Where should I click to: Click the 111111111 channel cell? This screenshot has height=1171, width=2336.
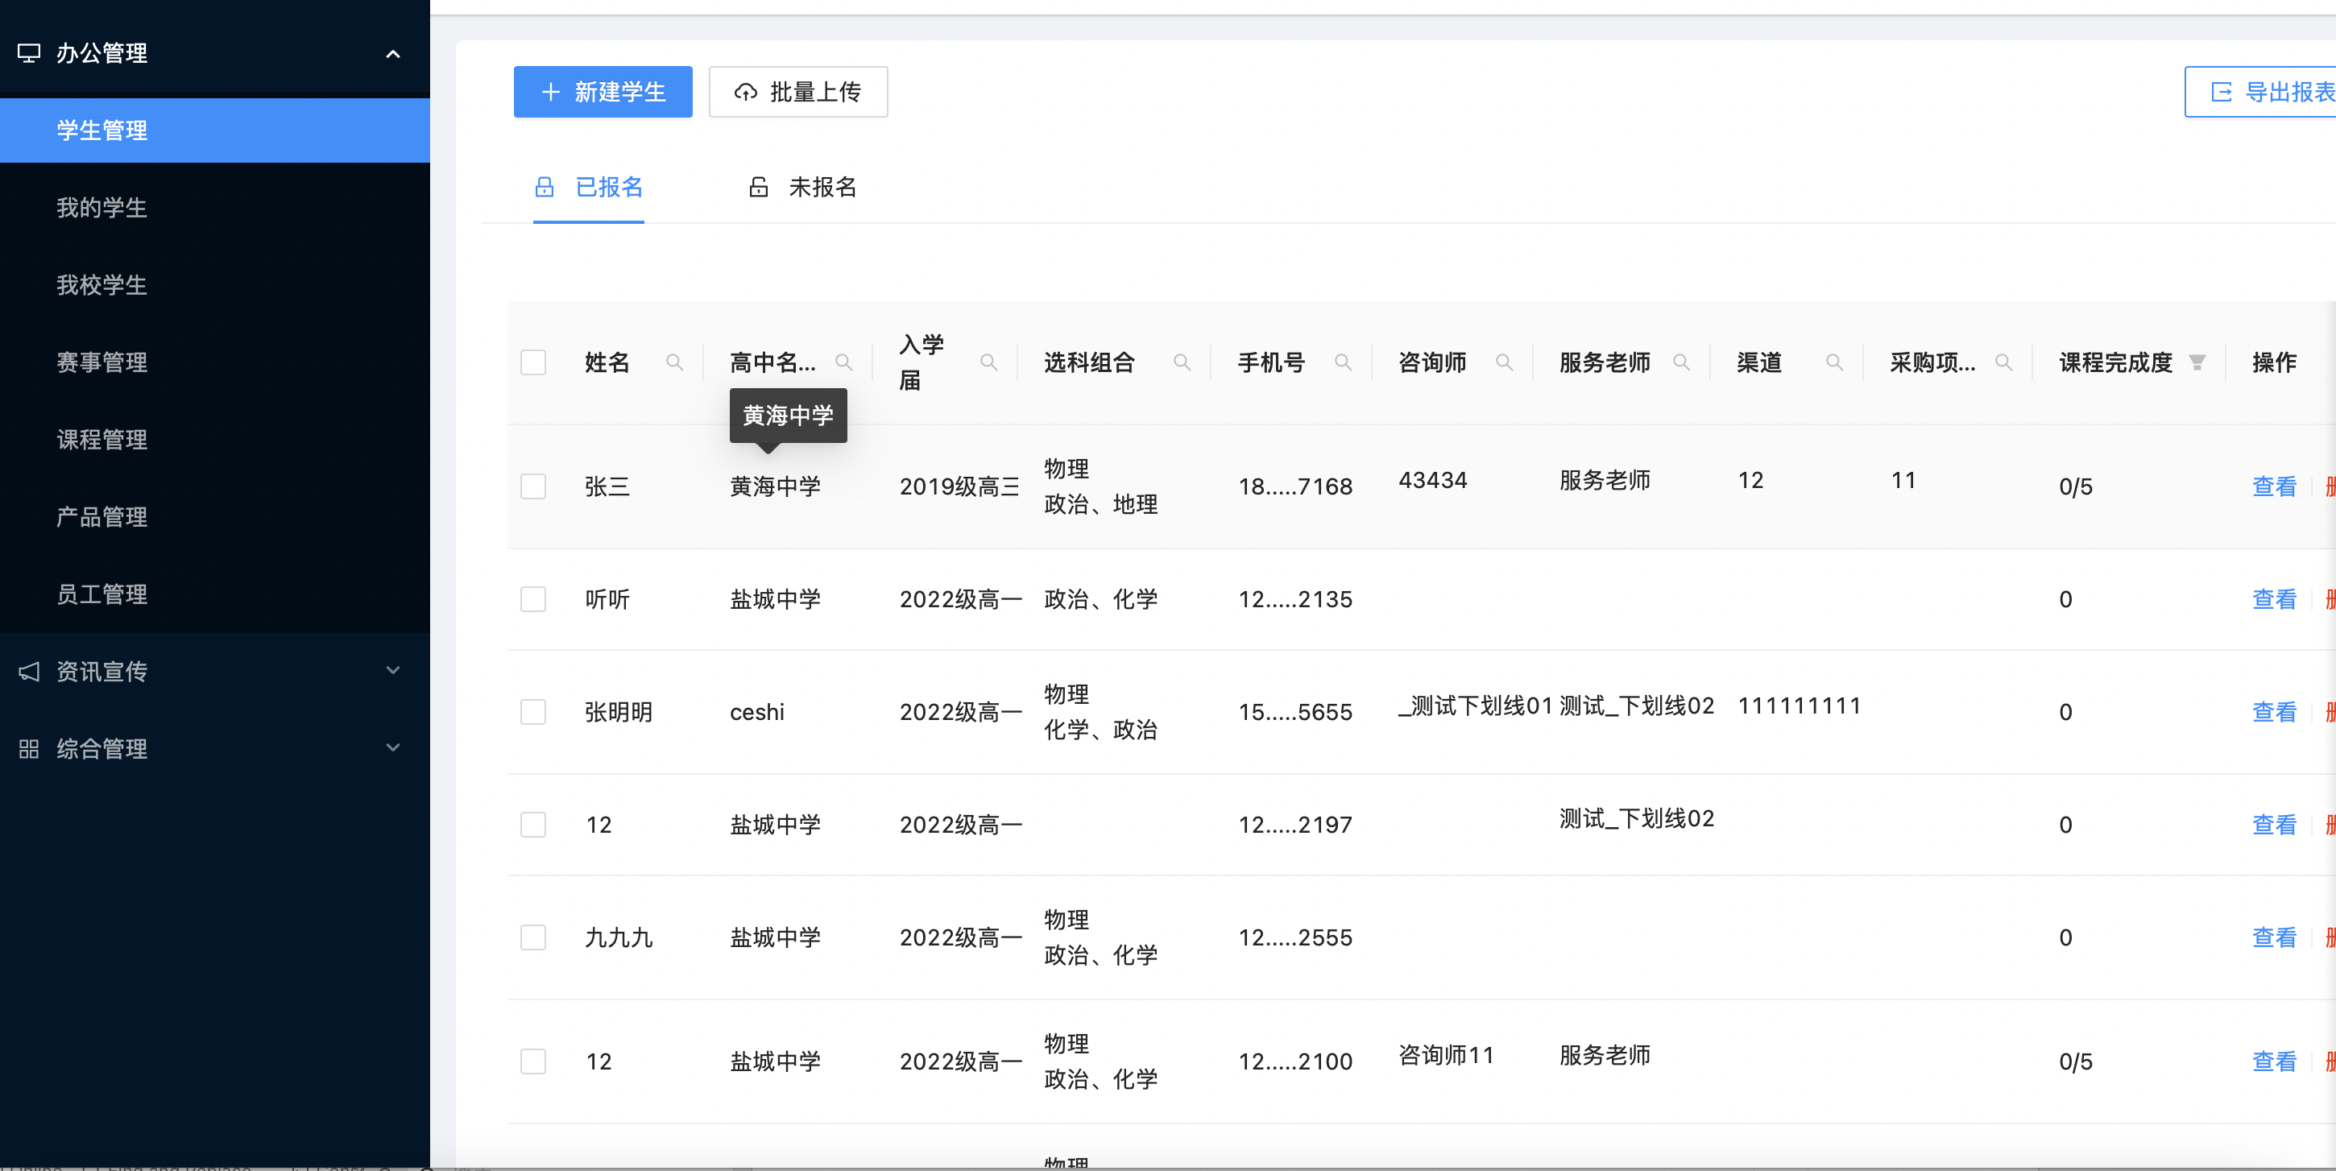click(x=1800, y=706)
